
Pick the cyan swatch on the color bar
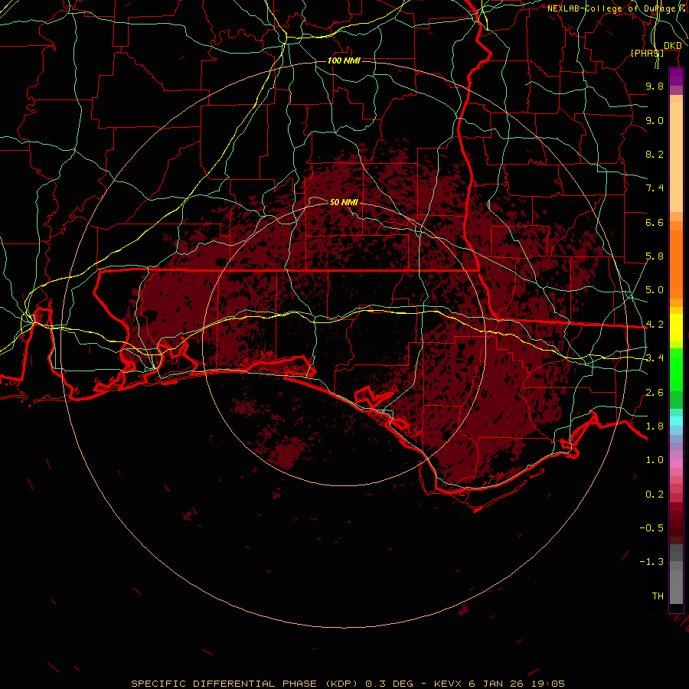coord(676,421)
